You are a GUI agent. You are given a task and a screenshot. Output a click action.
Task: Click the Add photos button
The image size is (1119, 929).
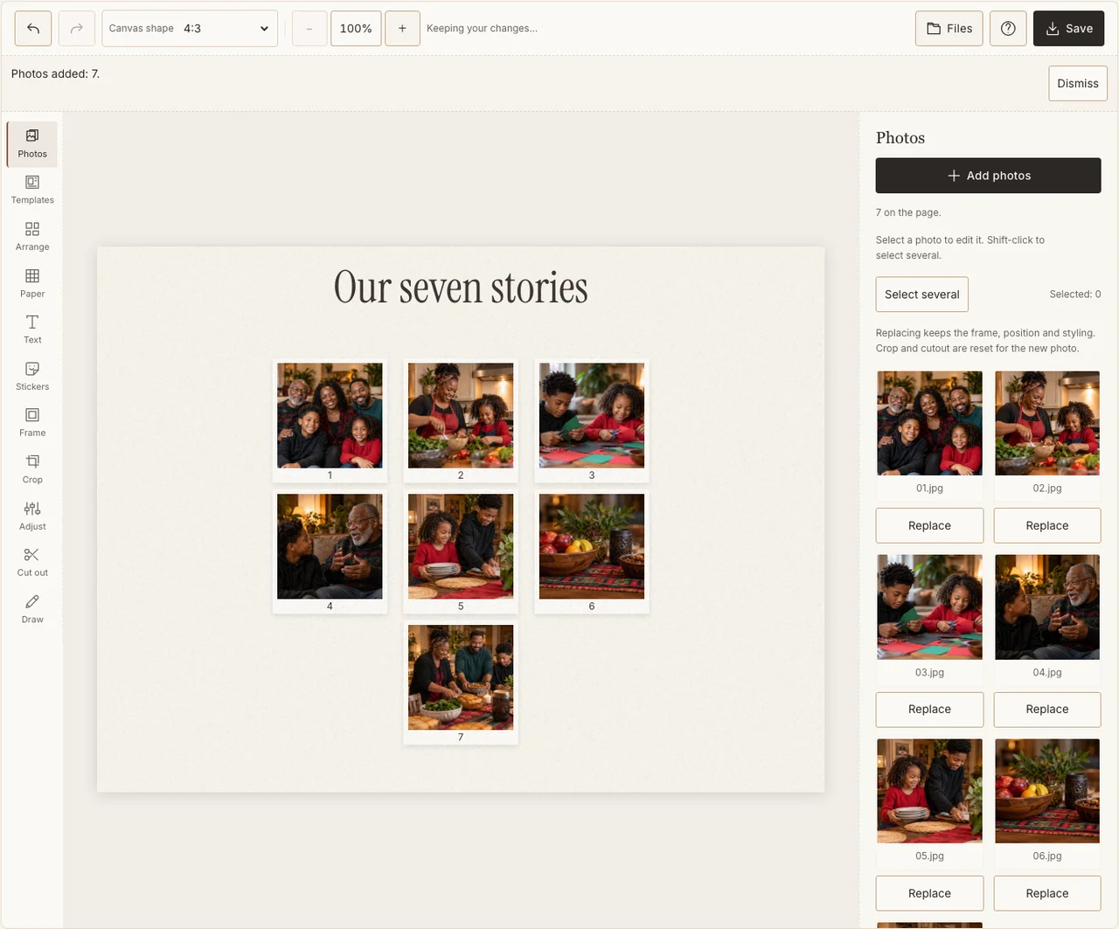click(x=989, y=176)
